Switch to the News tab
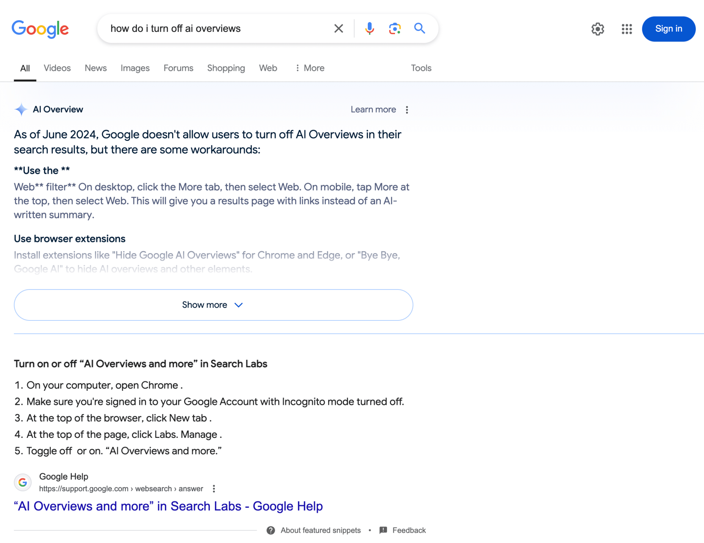This screenshot has height=543, width=704. 96,68
